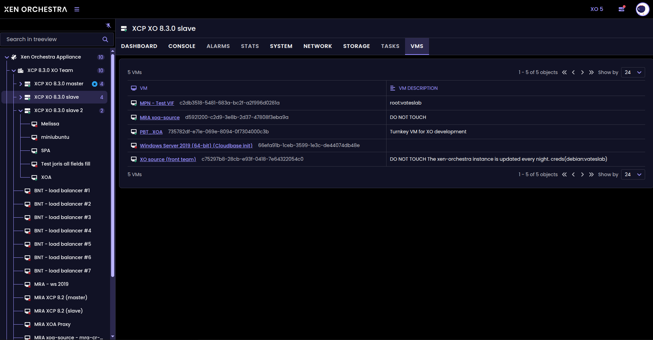Click the XO 5 link in header
The image size is (653, 340).
[596, 9]
